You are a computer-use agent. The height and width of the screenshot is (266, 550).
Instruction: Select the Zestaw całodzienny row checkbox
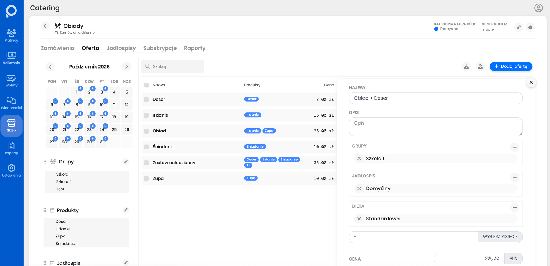(146, 163)
